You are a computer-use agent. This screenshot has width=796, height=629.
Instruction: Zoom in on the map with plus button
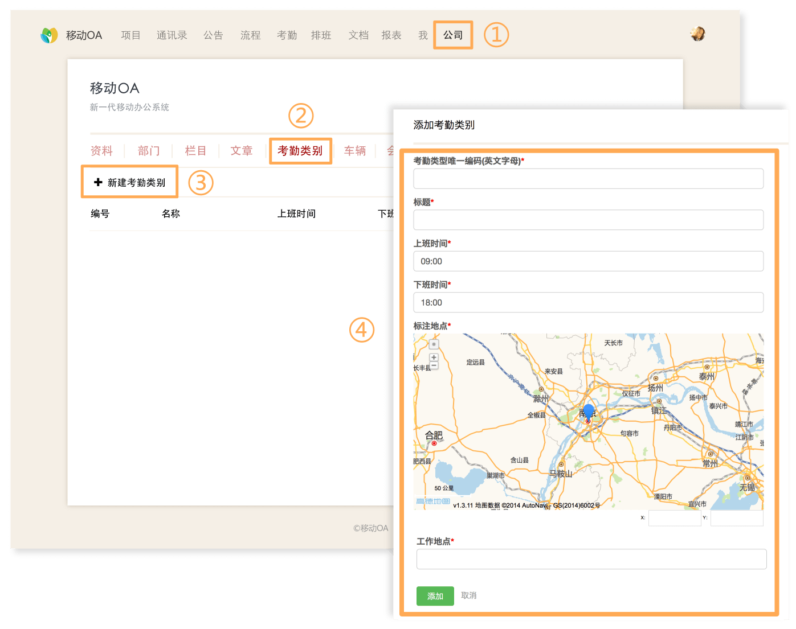click(434, 357)
